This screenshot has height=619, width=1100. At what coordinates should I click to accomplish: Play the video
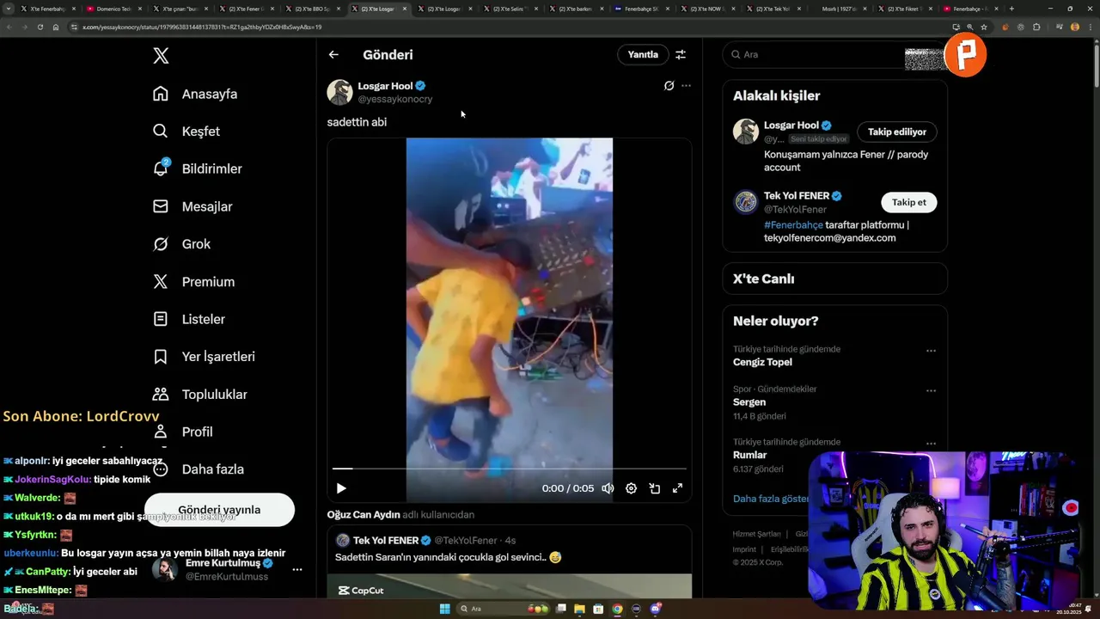pos(341,488)
